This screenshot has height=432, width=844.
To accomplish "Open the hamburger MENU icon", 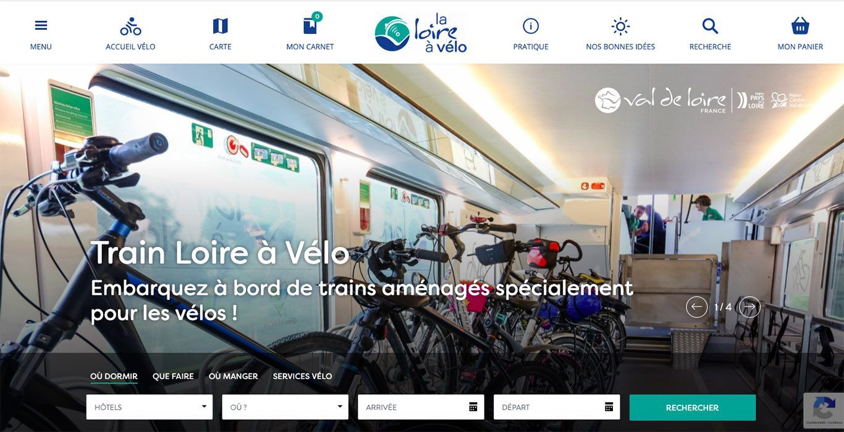I will 41,26.
